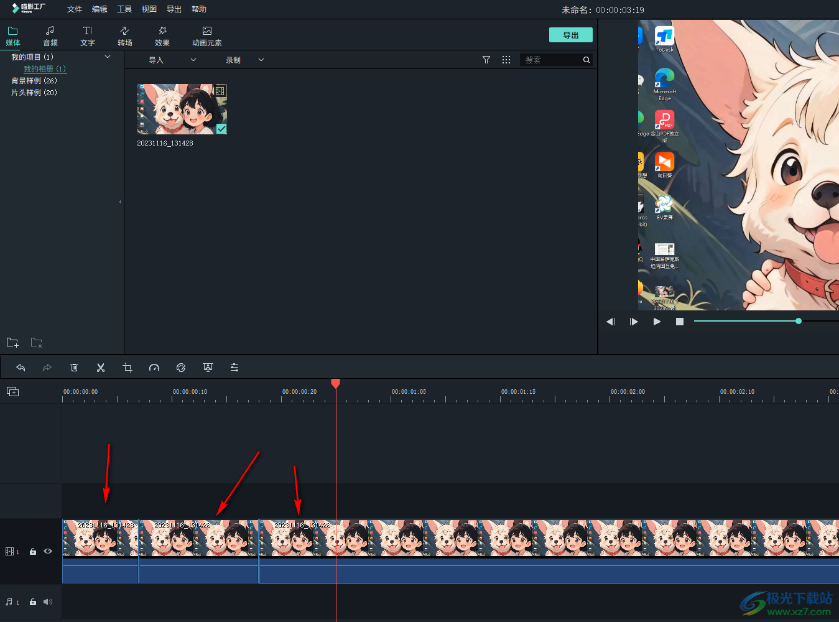Screen dimensions: 839x622
Task: Select 背景样例 (26) folder
Action: [34, 81]
